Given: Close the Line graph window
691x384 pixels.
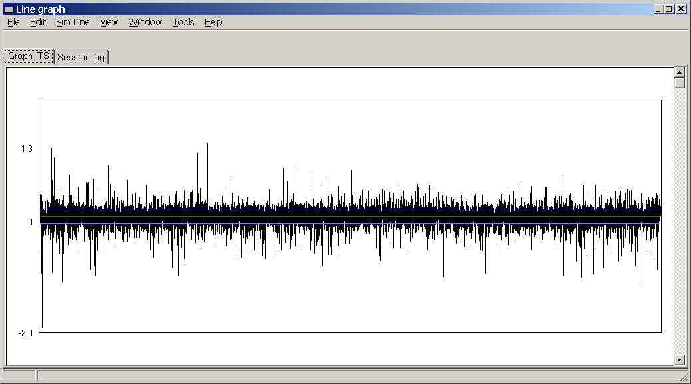Looking at the screenshot, I should click(x=681, y=9).
